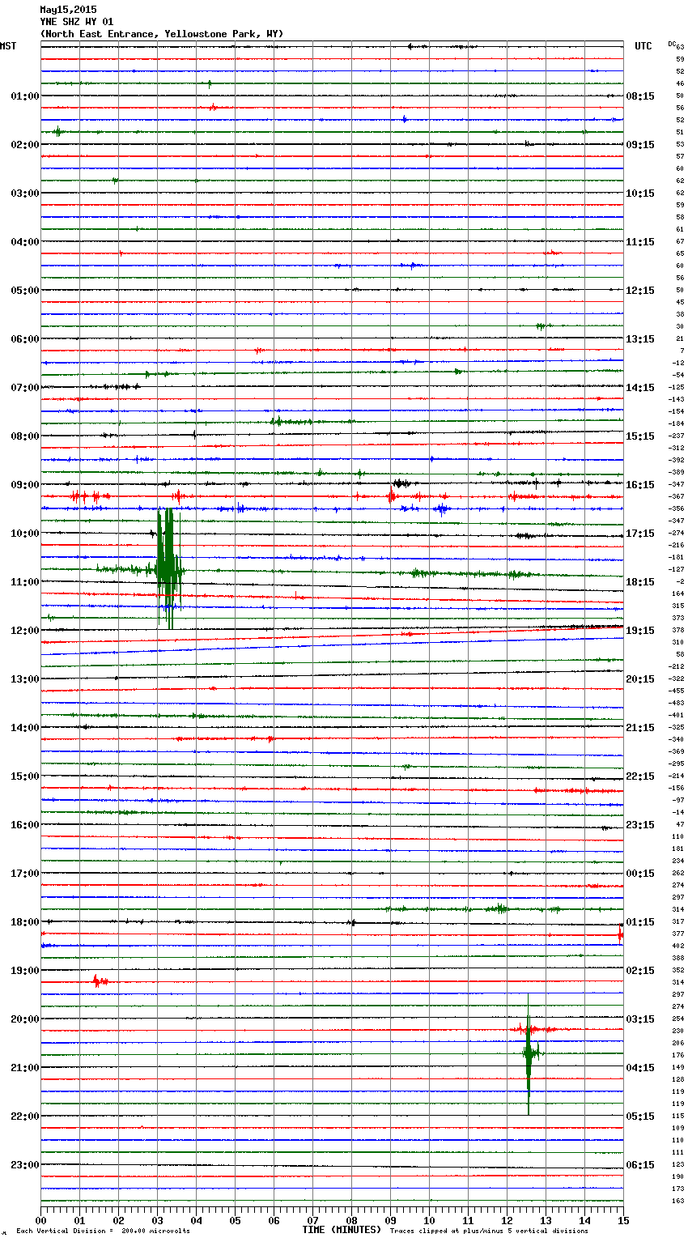Click the 05 tick label on bottom axis
688x1242 pixels.
point(235,1220)
